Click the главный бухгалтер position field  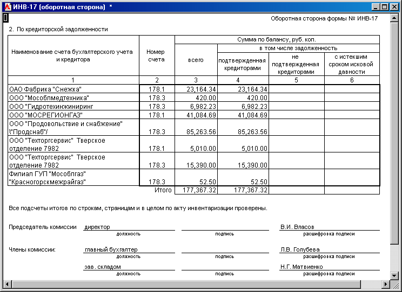tap(129, 249)
